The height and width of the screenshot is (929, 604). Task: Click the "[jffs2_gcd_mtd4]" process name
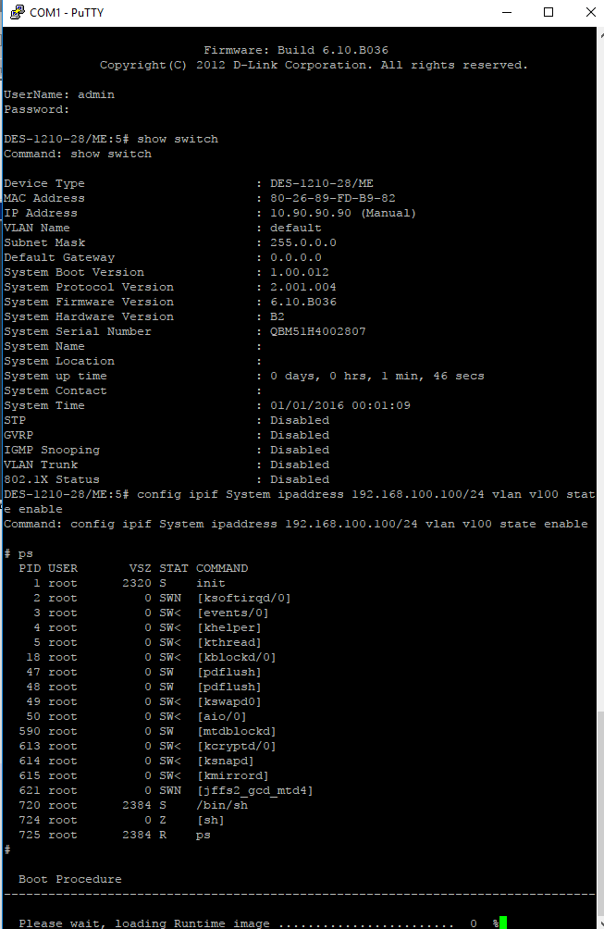point(255,790)
